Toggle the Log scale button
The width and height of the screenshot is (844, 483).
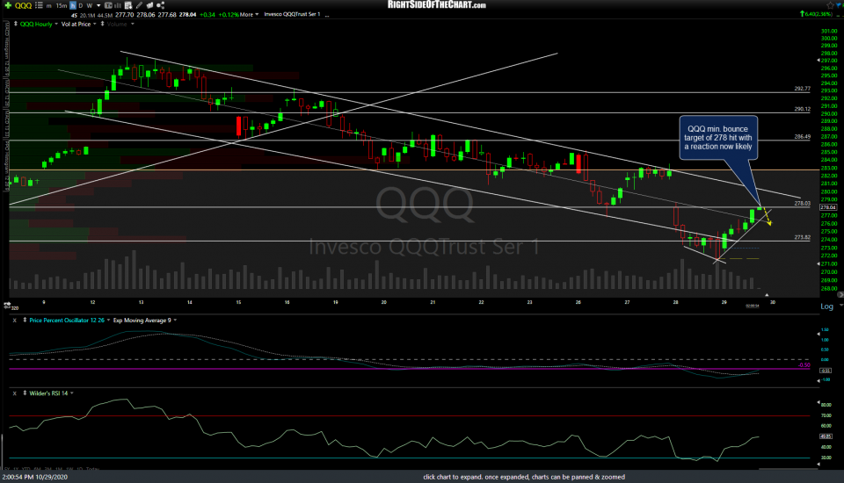pos(826,306)
